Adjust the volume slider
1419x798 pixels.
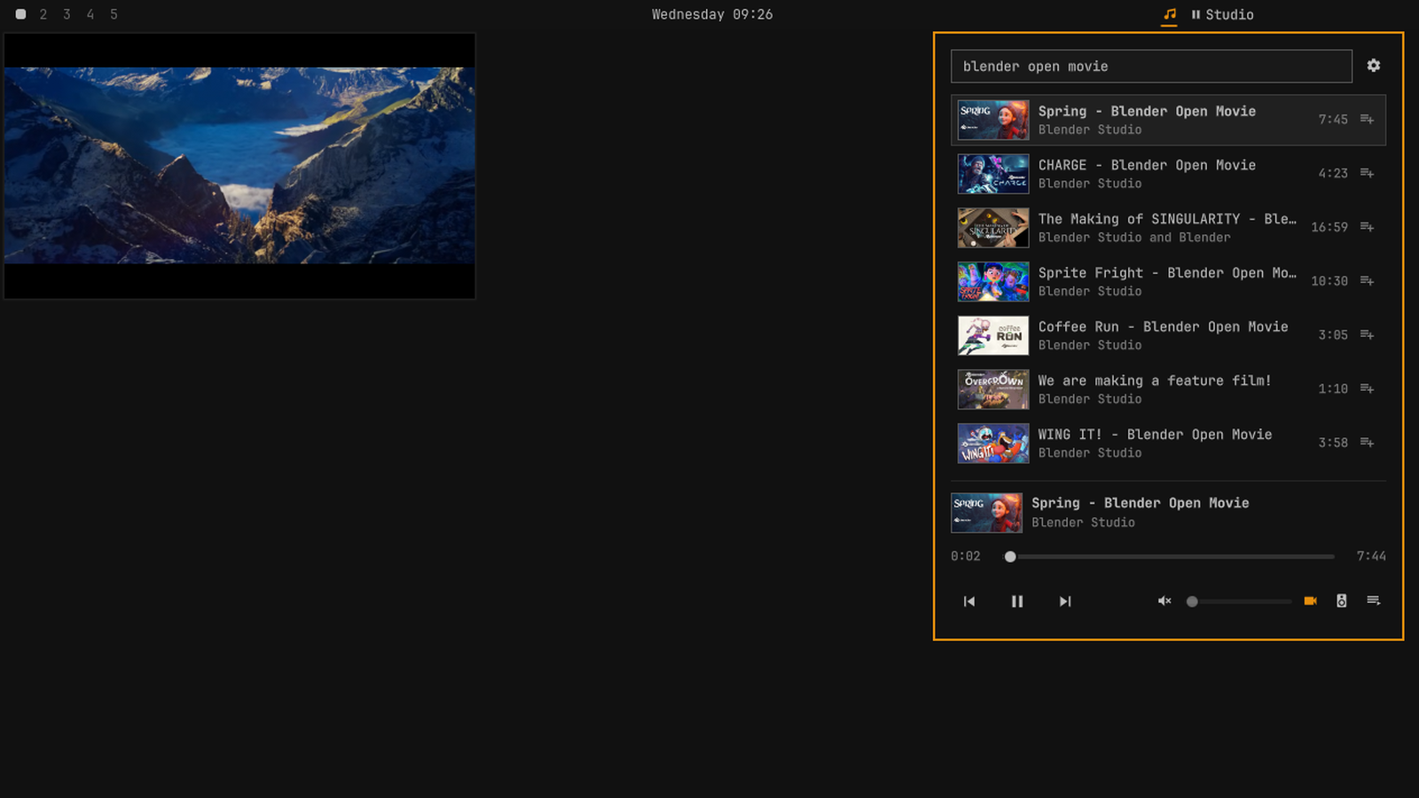point(1240,601)
